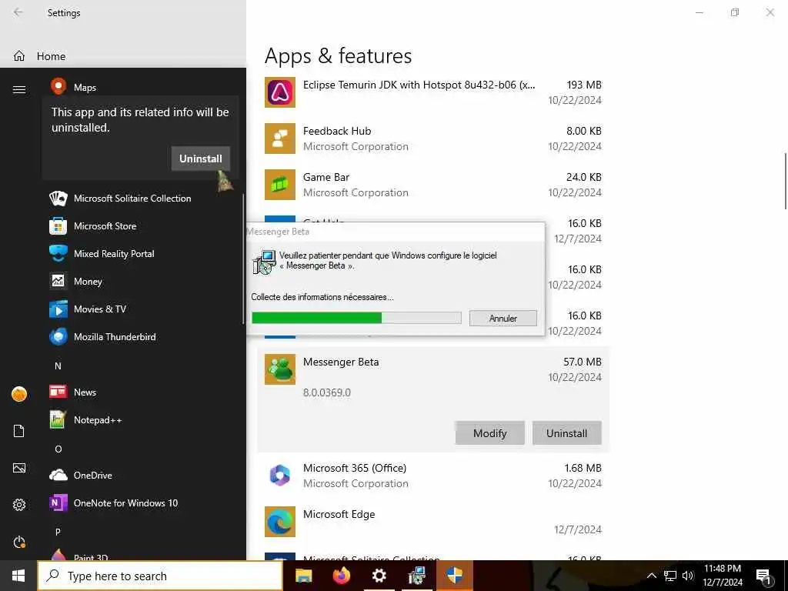Select the UAC shield taskbar icon
Screen dimensions: 788x591
point(454,576)
